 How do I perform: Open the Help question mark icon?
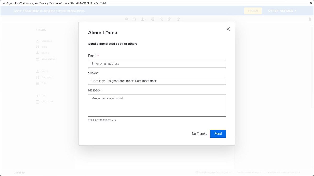pos(178,19)
